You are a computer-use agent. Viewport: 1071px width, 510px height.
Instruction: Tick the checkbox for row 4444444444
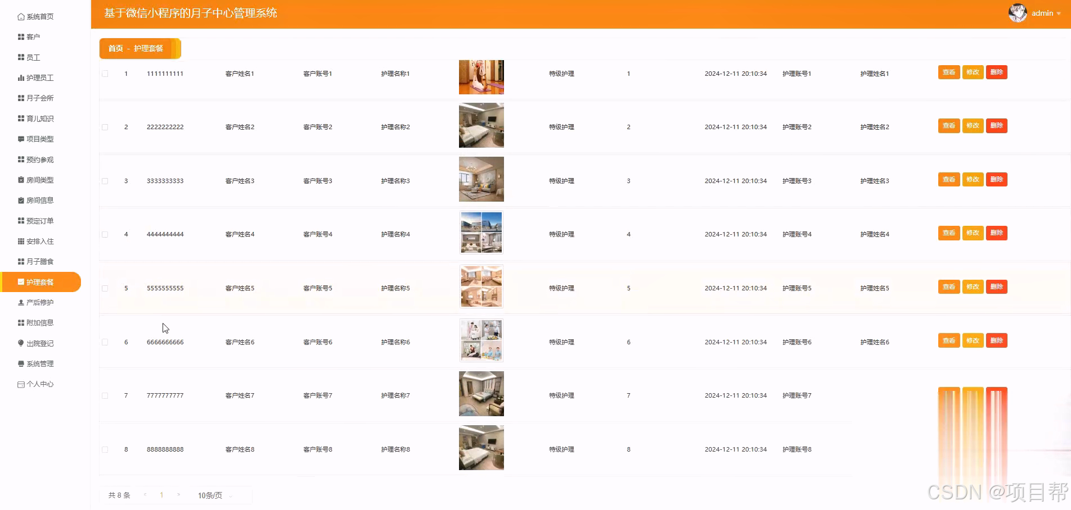click(x=105, y=234)
